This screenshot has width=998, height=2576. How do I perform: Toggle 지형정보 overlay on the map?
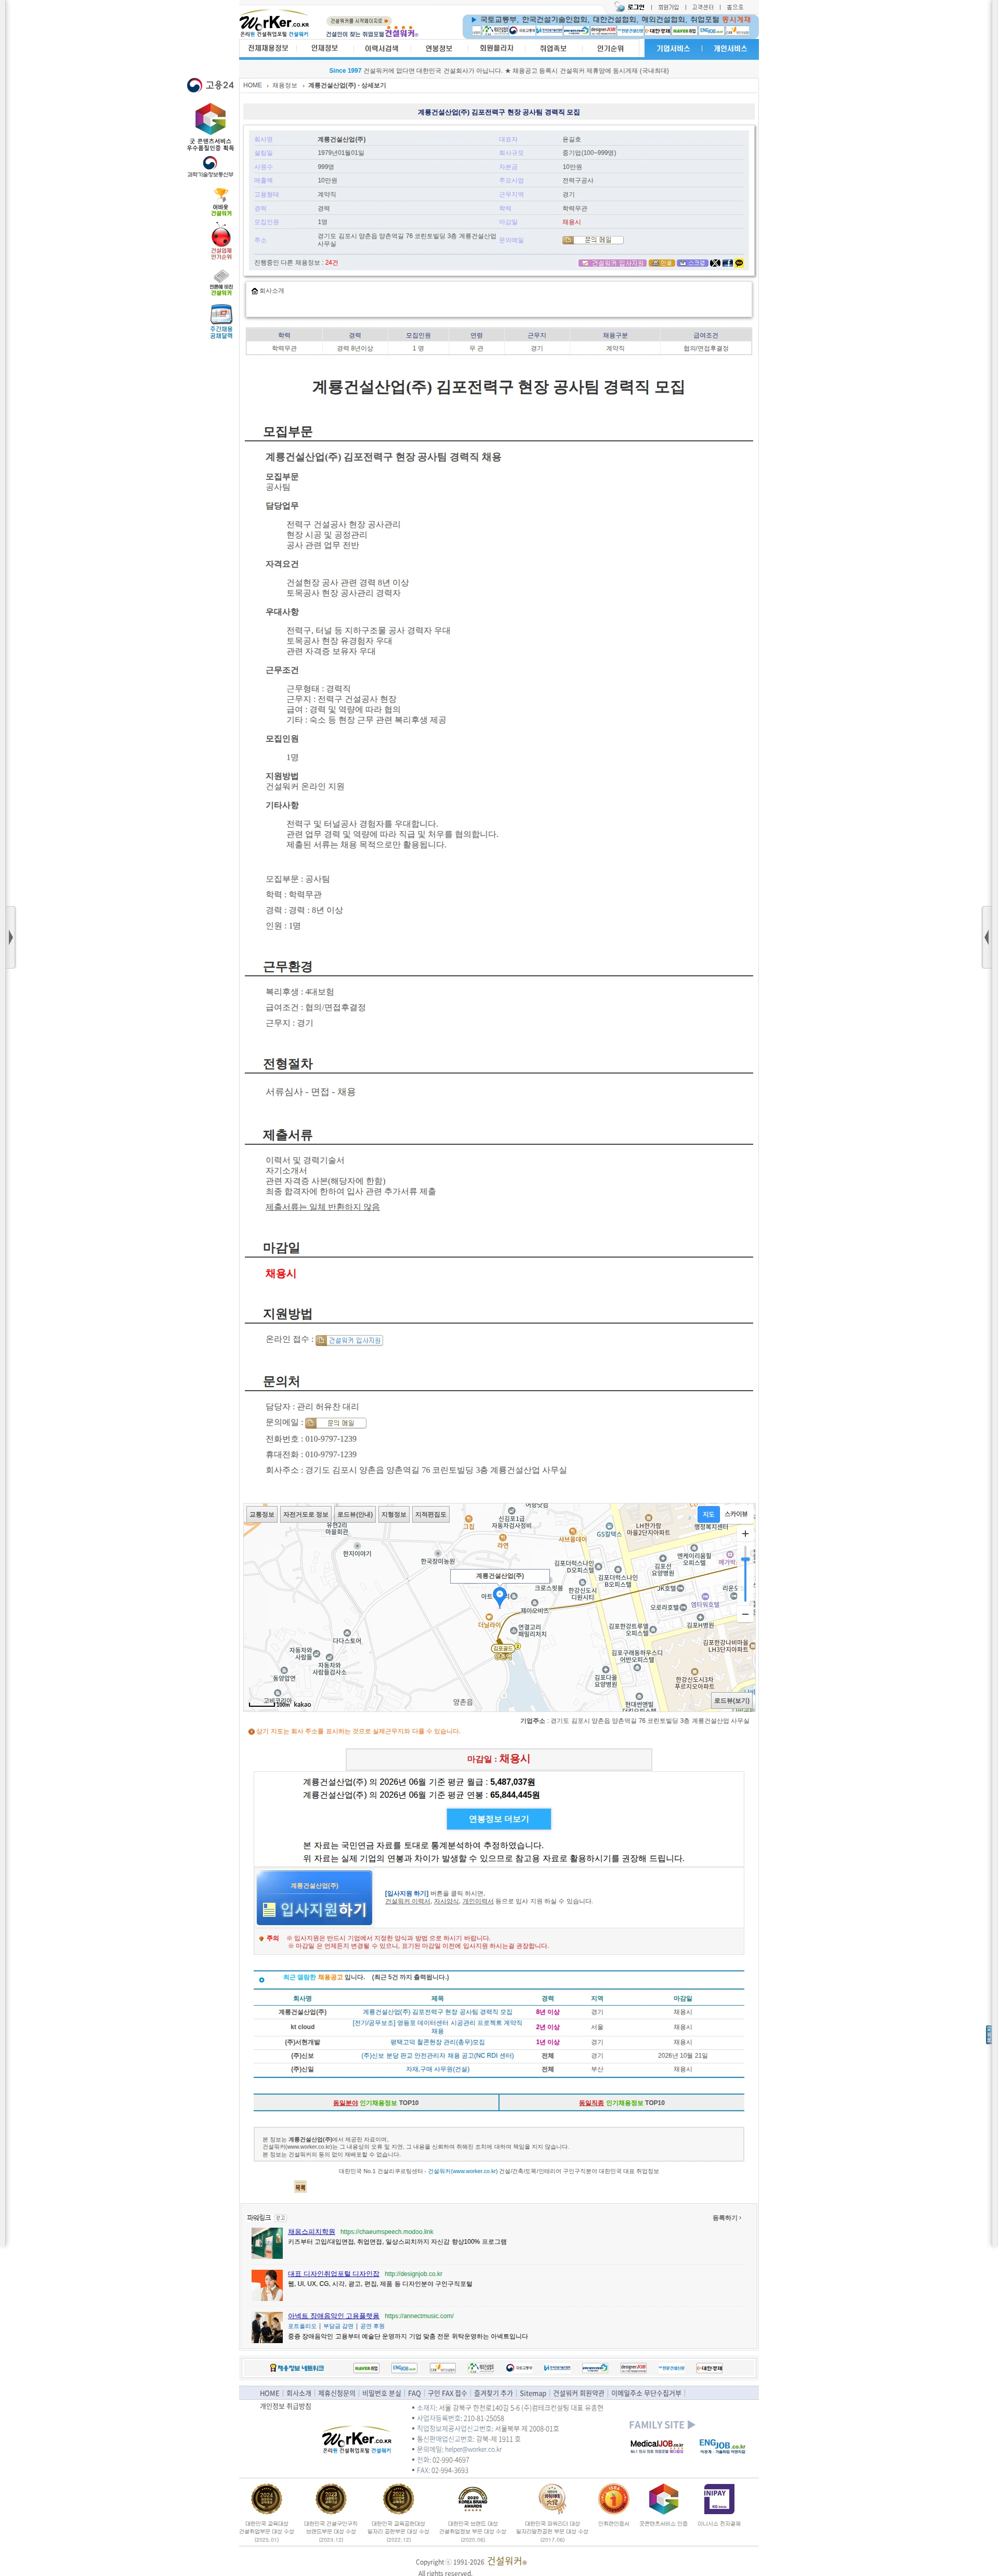tap(394, 1514)
